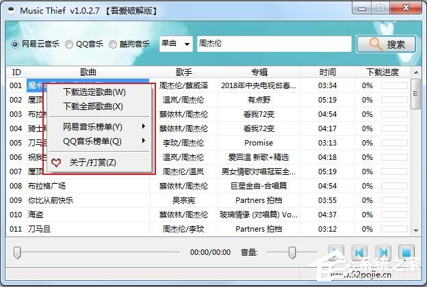
Task: Click the heart icon beside 关于/打赏
Action: 56,163
